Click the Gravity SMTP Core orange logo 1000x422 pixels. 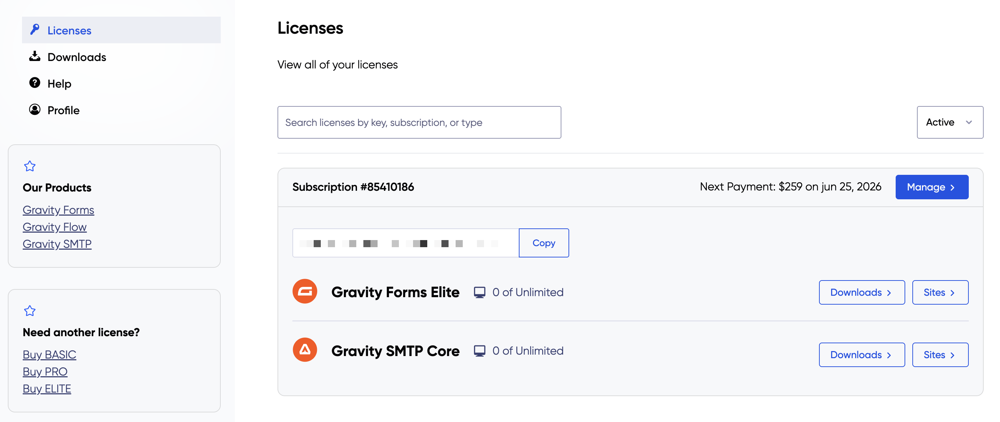click(x=305, y=350)
